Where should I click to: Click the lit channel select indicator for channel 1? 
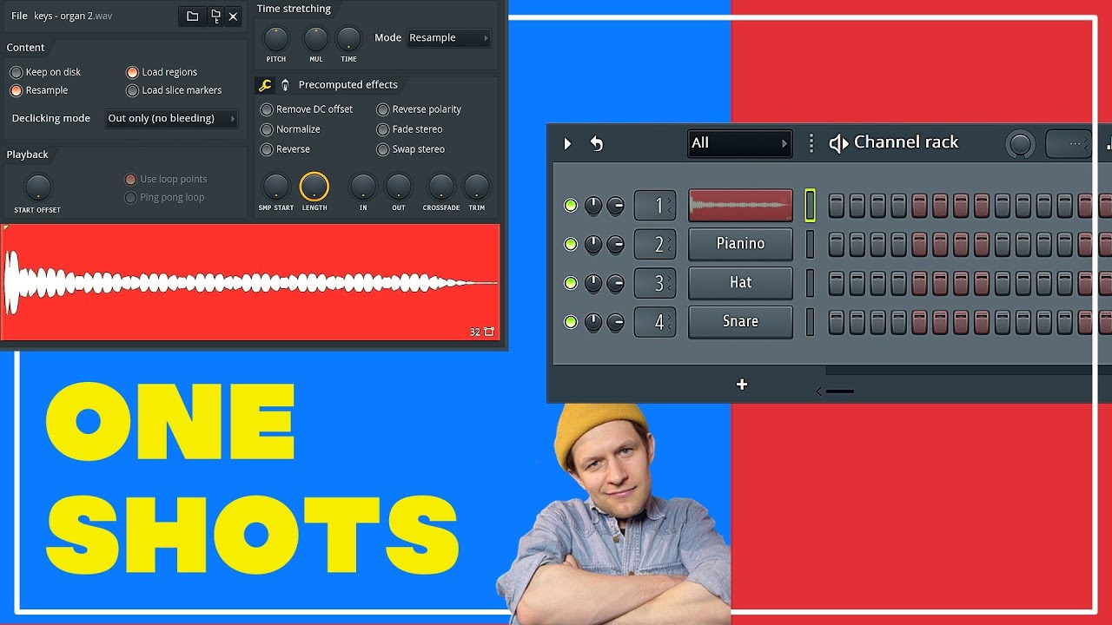811,206
